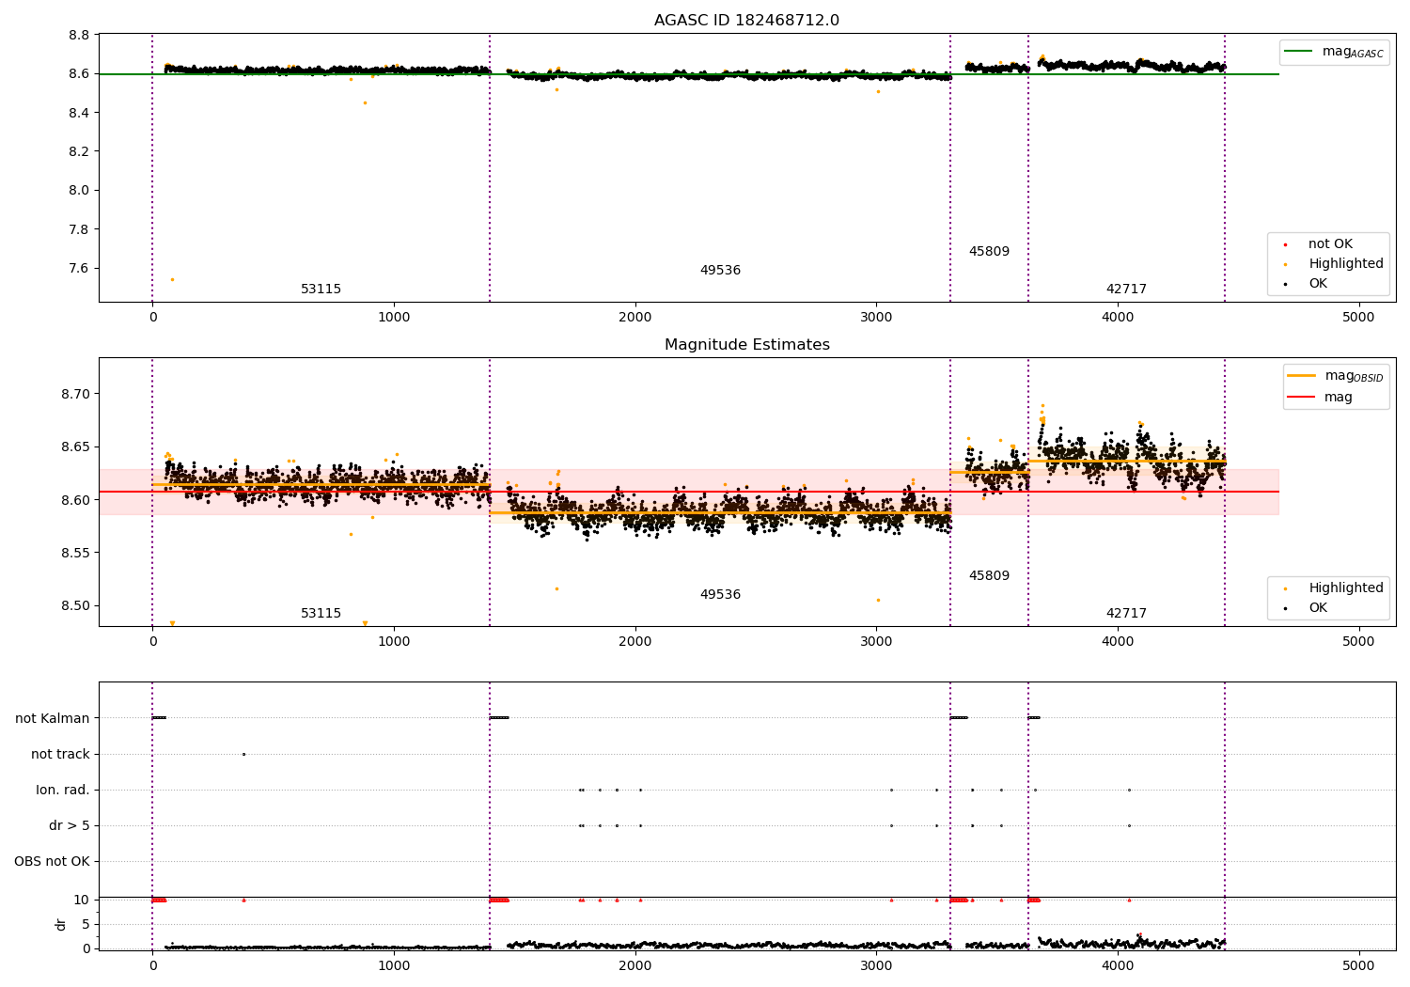This screenshot has width=1410, height=987.
Task: Click the 8.8 tick on the top y-axis
Action: point(80,36)
